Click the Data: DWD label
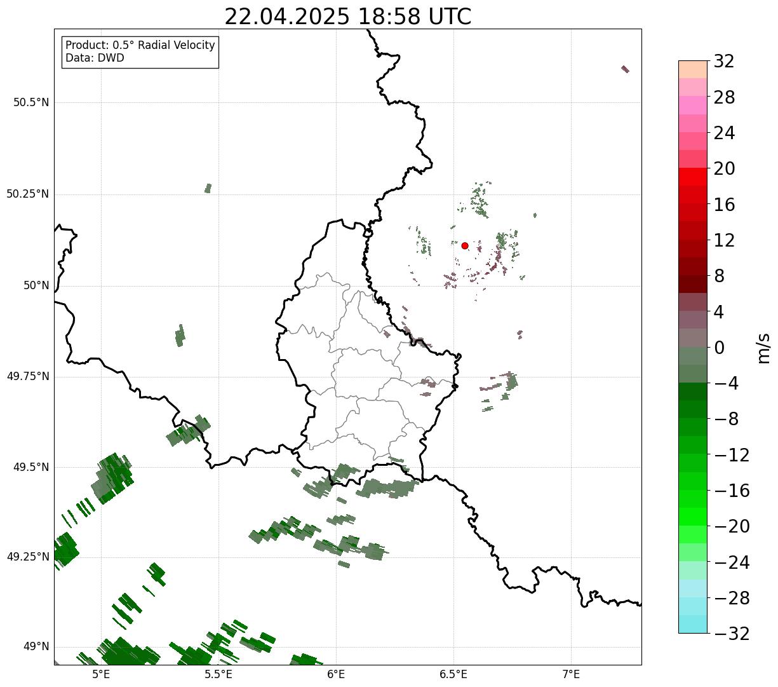Viewport: 778px width, 687px height. (x=95, y=58)
